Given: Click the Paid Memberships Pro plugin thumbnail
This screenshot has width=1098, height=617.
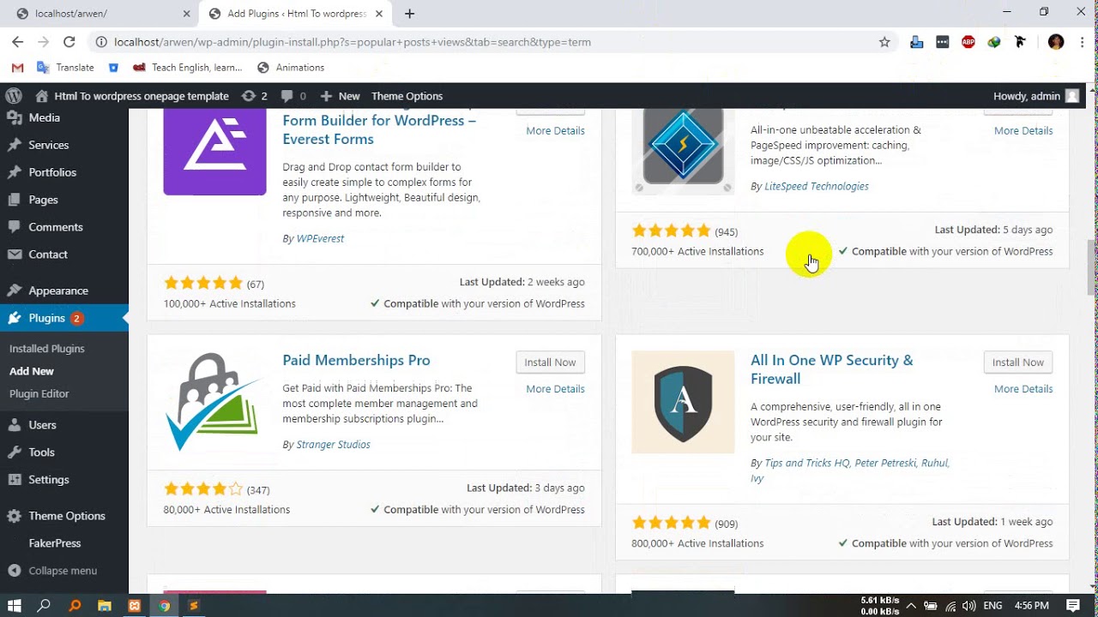Looking at the screenshot, I should tap(214, 402).
